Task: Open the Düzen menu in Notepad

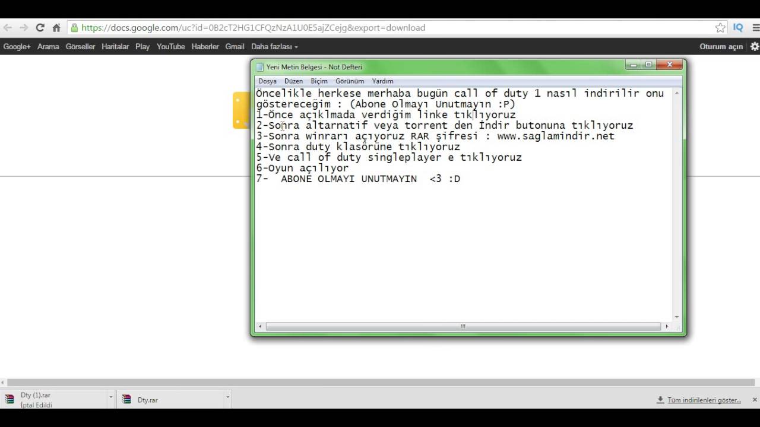Action: tap(293, 81)
